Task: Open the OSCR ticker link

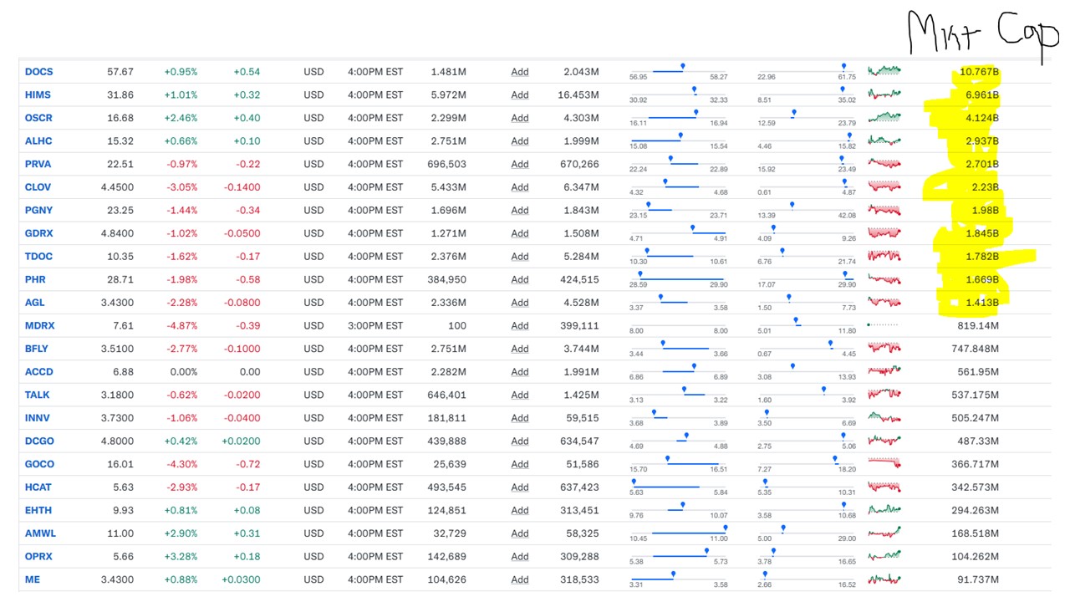Action: point(38,118)
